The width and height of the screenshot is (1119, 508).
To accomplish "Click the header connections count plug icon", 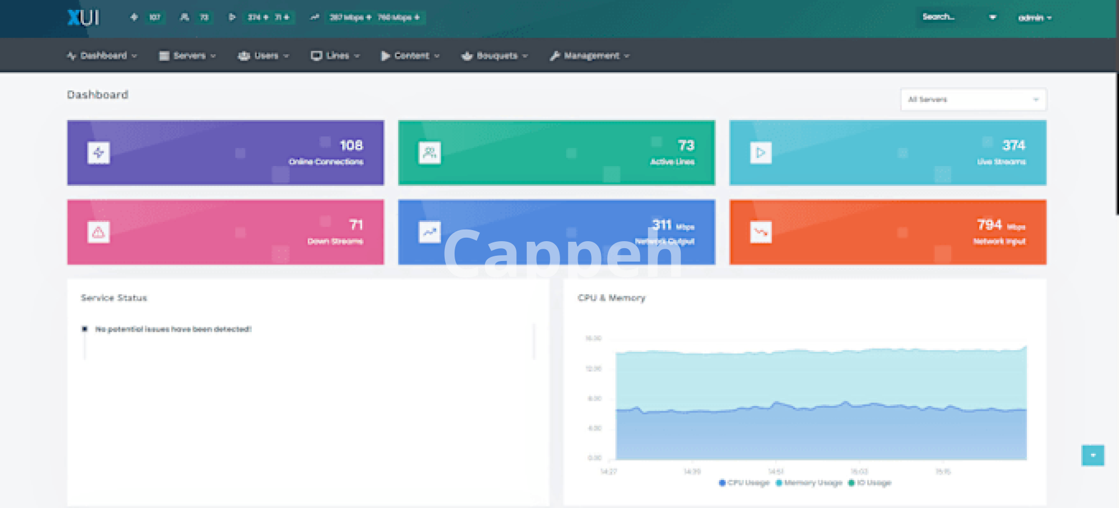I will click(134, 17).
